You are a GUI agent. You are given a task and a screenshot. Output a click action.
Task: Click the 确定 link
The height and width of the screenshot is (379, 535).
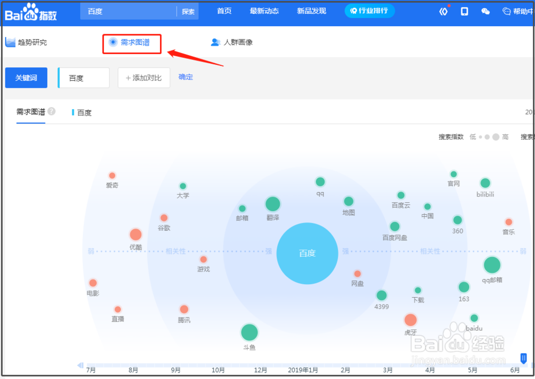[x=186, y=77]
